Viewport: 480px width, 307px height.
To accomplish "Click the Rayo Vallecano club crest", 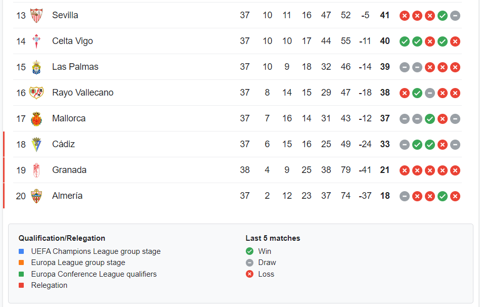I will click(x=36, y=93).
